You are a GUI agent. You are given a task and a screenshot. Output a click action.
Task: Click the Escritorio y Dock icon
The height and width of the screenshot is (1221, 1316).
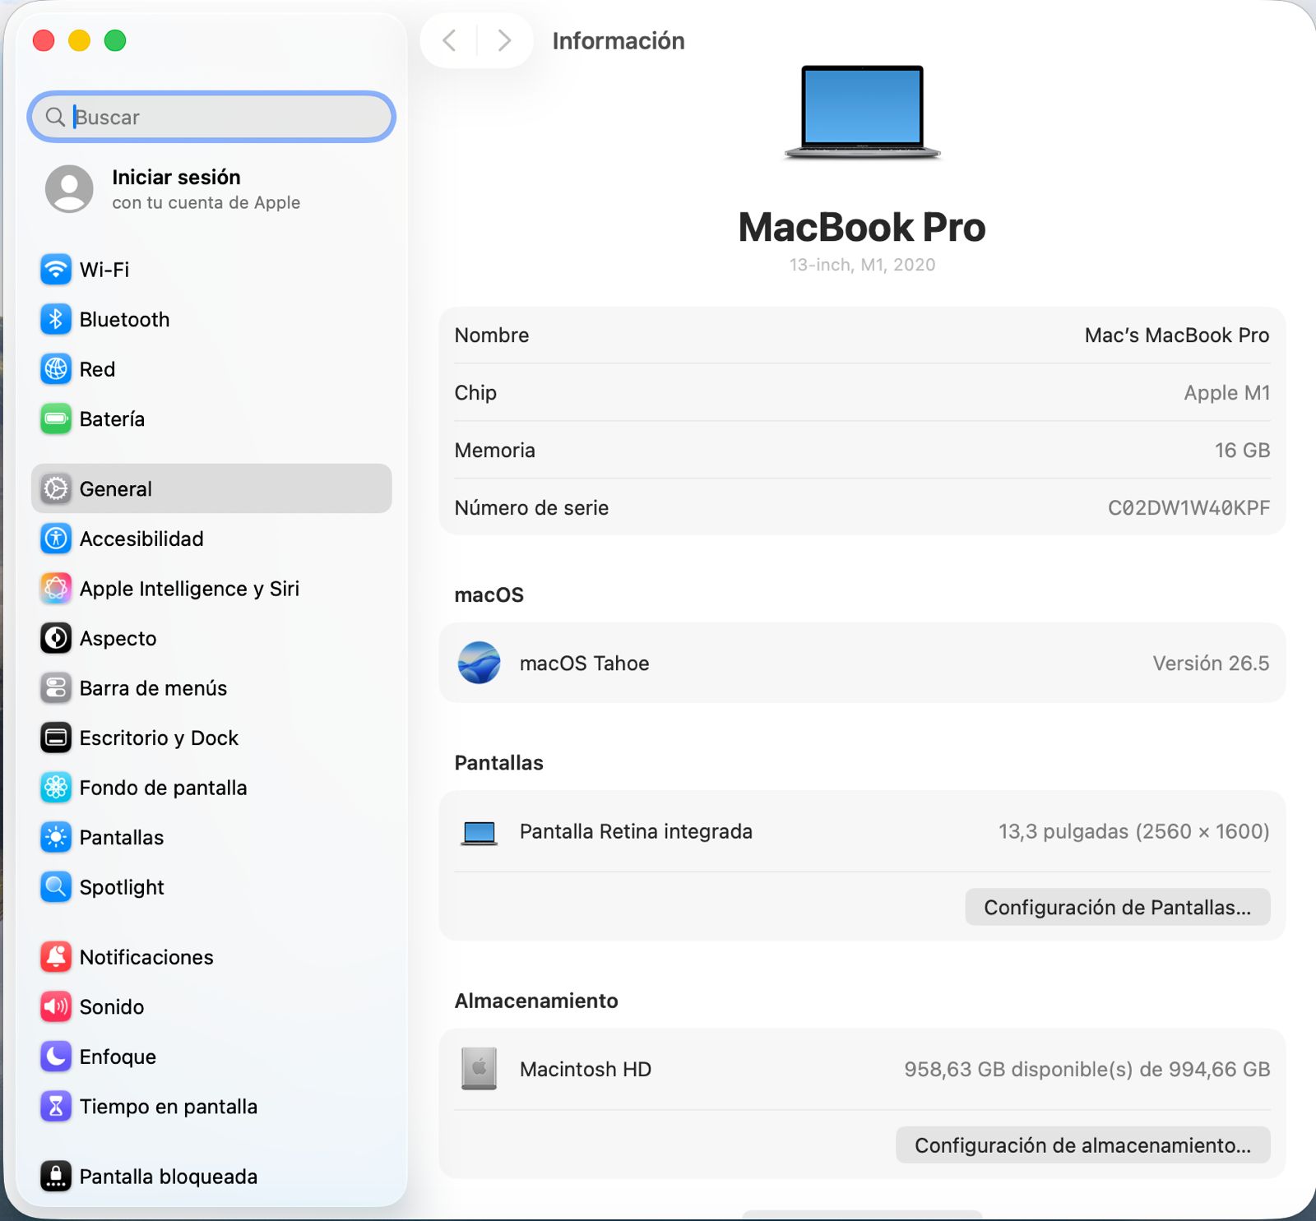pos(56,738)
